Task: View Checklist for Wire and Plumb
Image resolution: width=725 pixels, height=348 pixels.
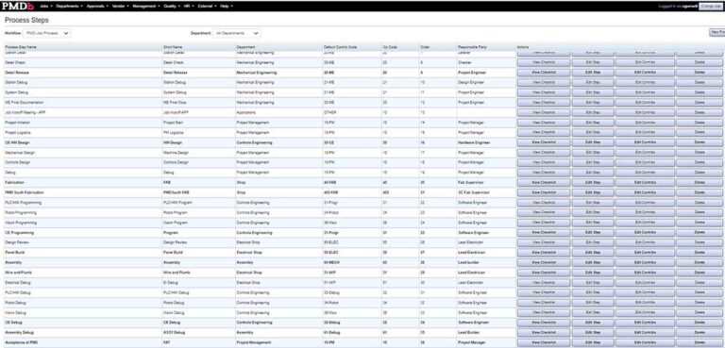Action: [x=544, y=273]
